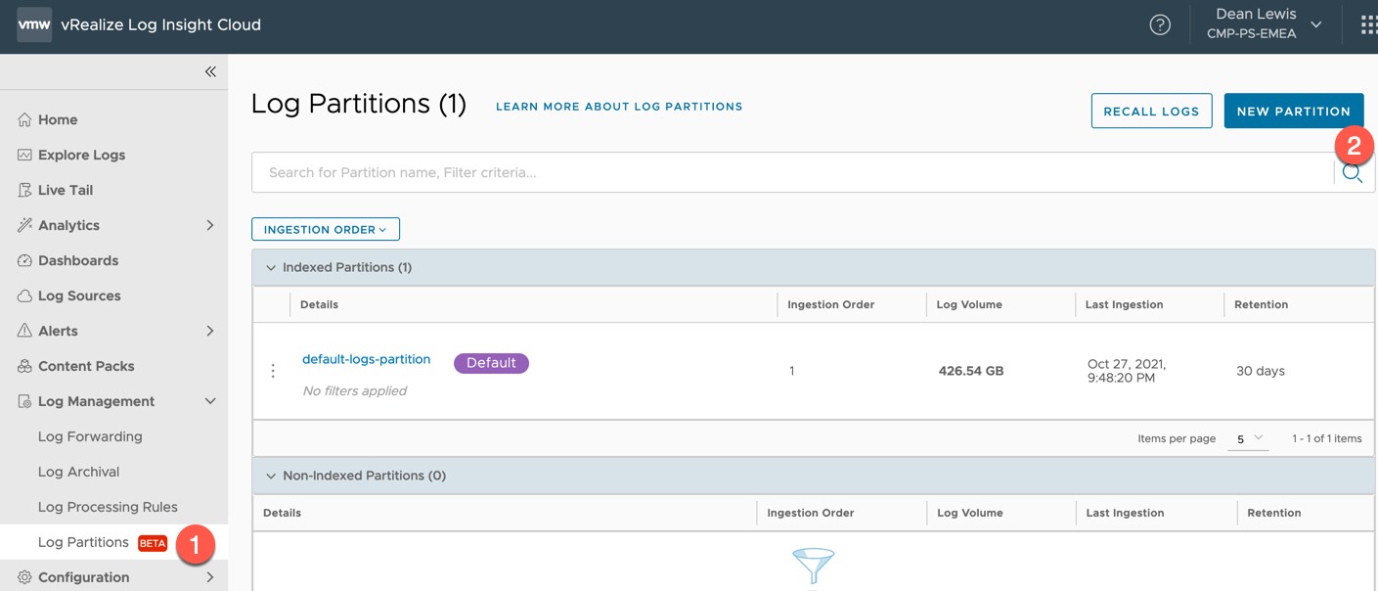
Task: Collapse the Non-Indexed Partitions section
Action: (x=271, y=476)
